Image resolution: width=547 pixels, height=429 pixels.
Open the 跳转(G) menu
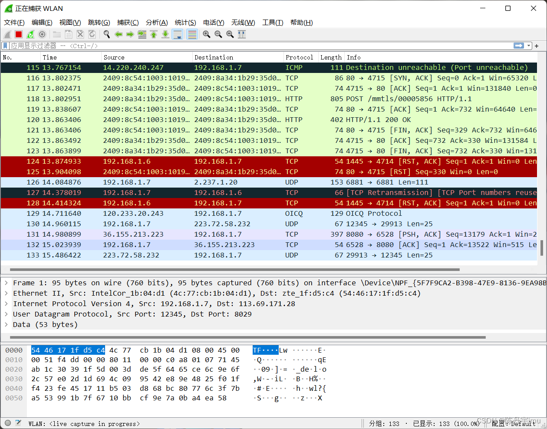coord(99,23)
